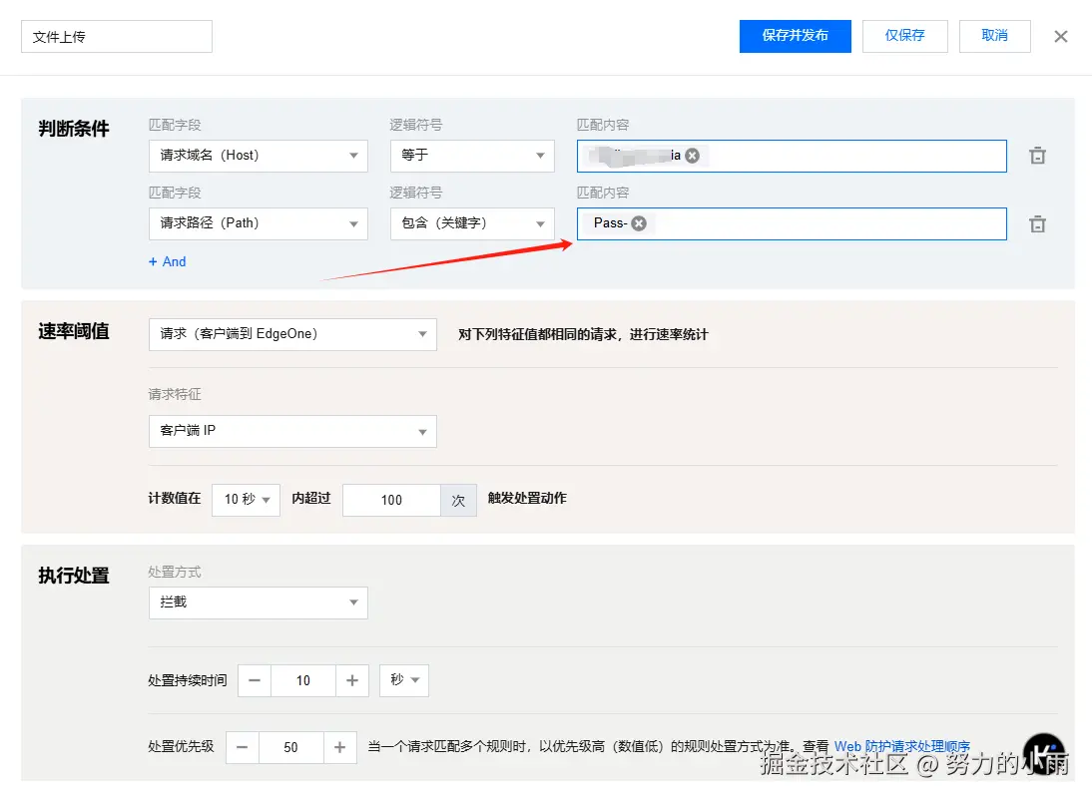
Task: Open the Web 防护请求处理顺序 link
Action: [902, 746]
